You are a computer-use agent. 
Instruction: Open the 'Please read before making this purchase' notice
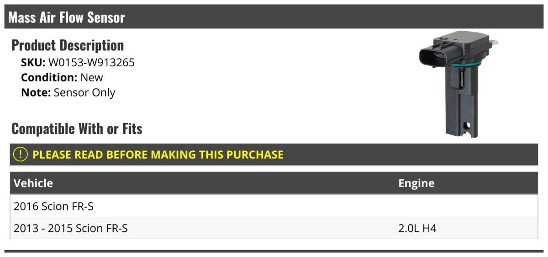(158, 155)
